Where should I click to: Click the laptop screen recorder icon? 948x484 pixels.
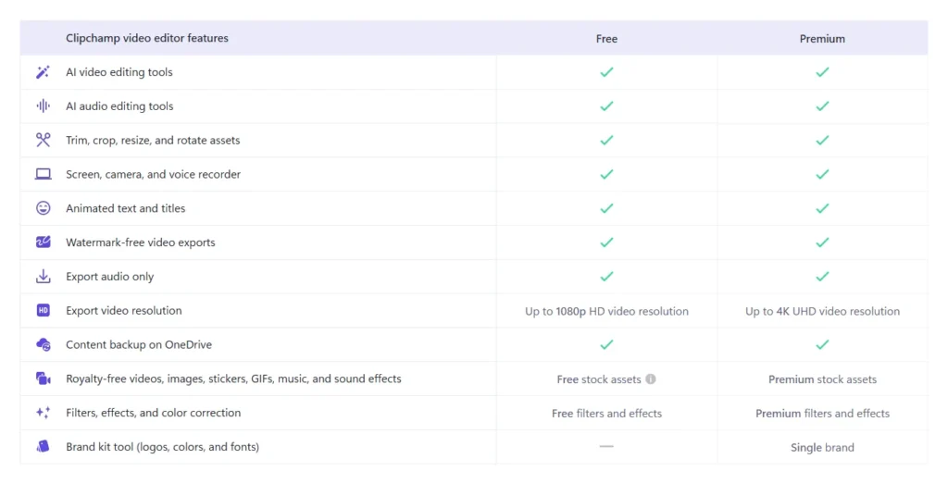43,174
